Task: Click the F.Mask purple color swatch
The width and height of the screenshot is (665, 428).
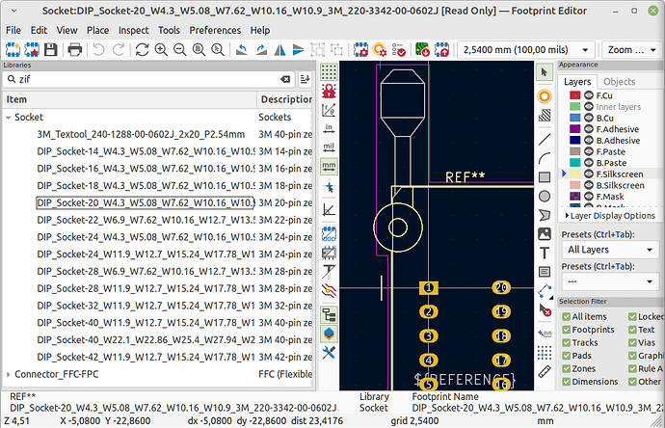Action: point(574,197)
